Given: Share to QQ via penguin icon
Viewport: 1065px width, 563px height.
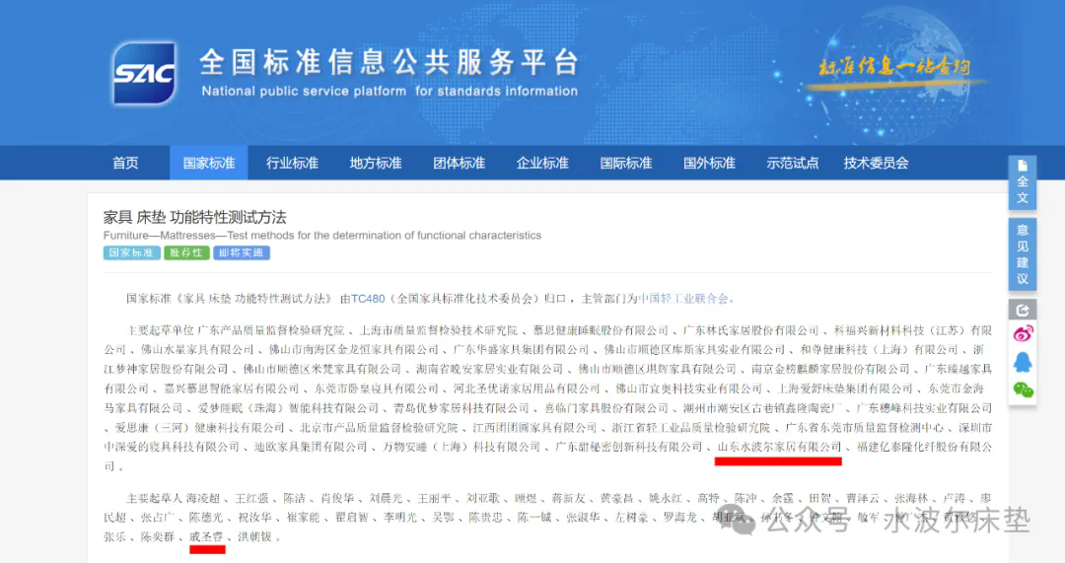Looking at the screenshot, I should point(1023,361).
